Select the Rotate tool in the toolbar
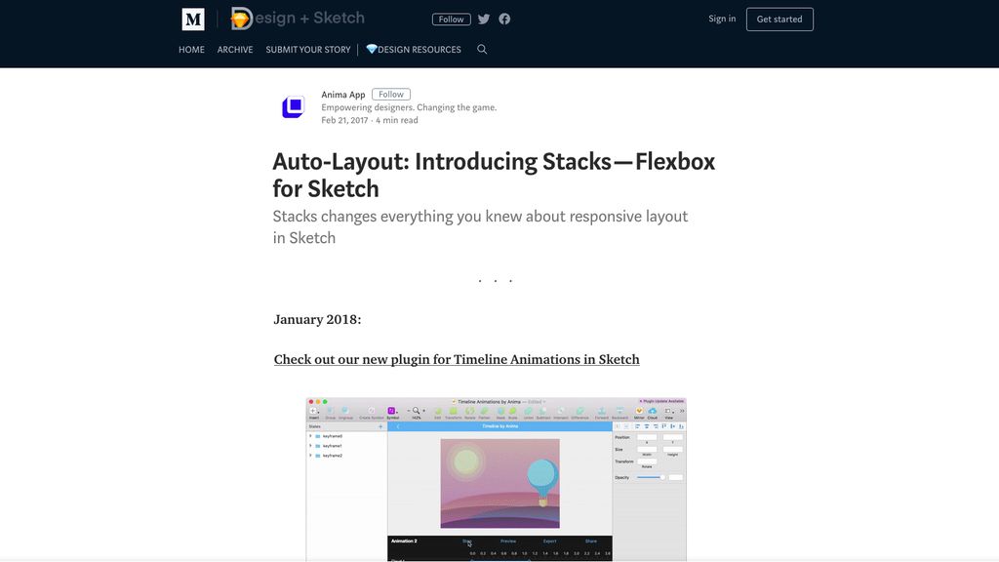This screenshot has height=562, width=999. pyautogui.click(x=467, y=412)
